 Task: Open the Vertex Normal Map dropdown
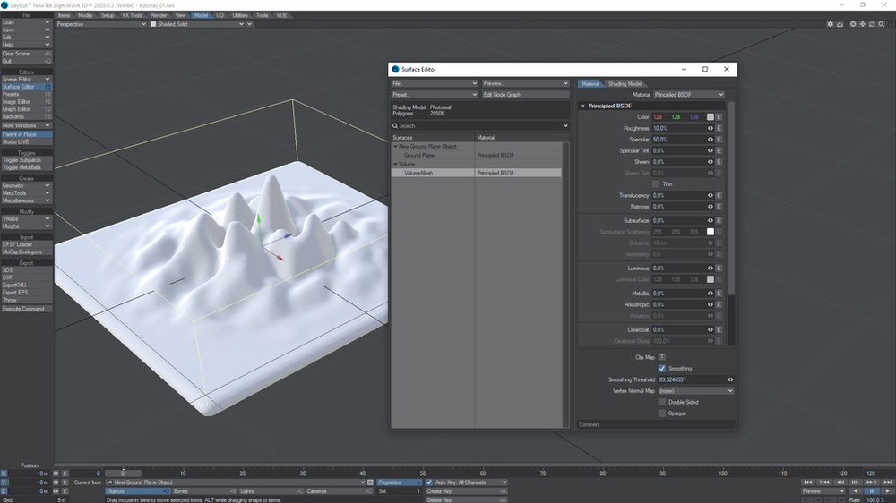tap(695, 391)
